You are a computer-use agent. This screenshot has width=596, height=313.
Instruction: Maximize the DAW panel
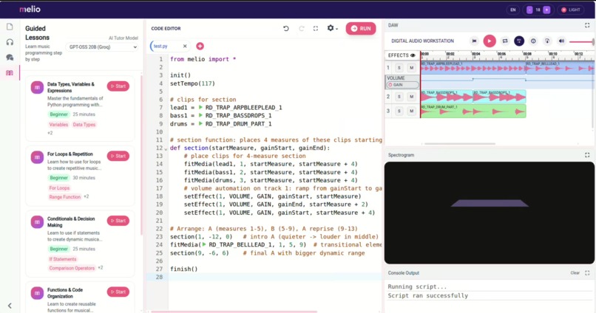(x=587, y=25)
